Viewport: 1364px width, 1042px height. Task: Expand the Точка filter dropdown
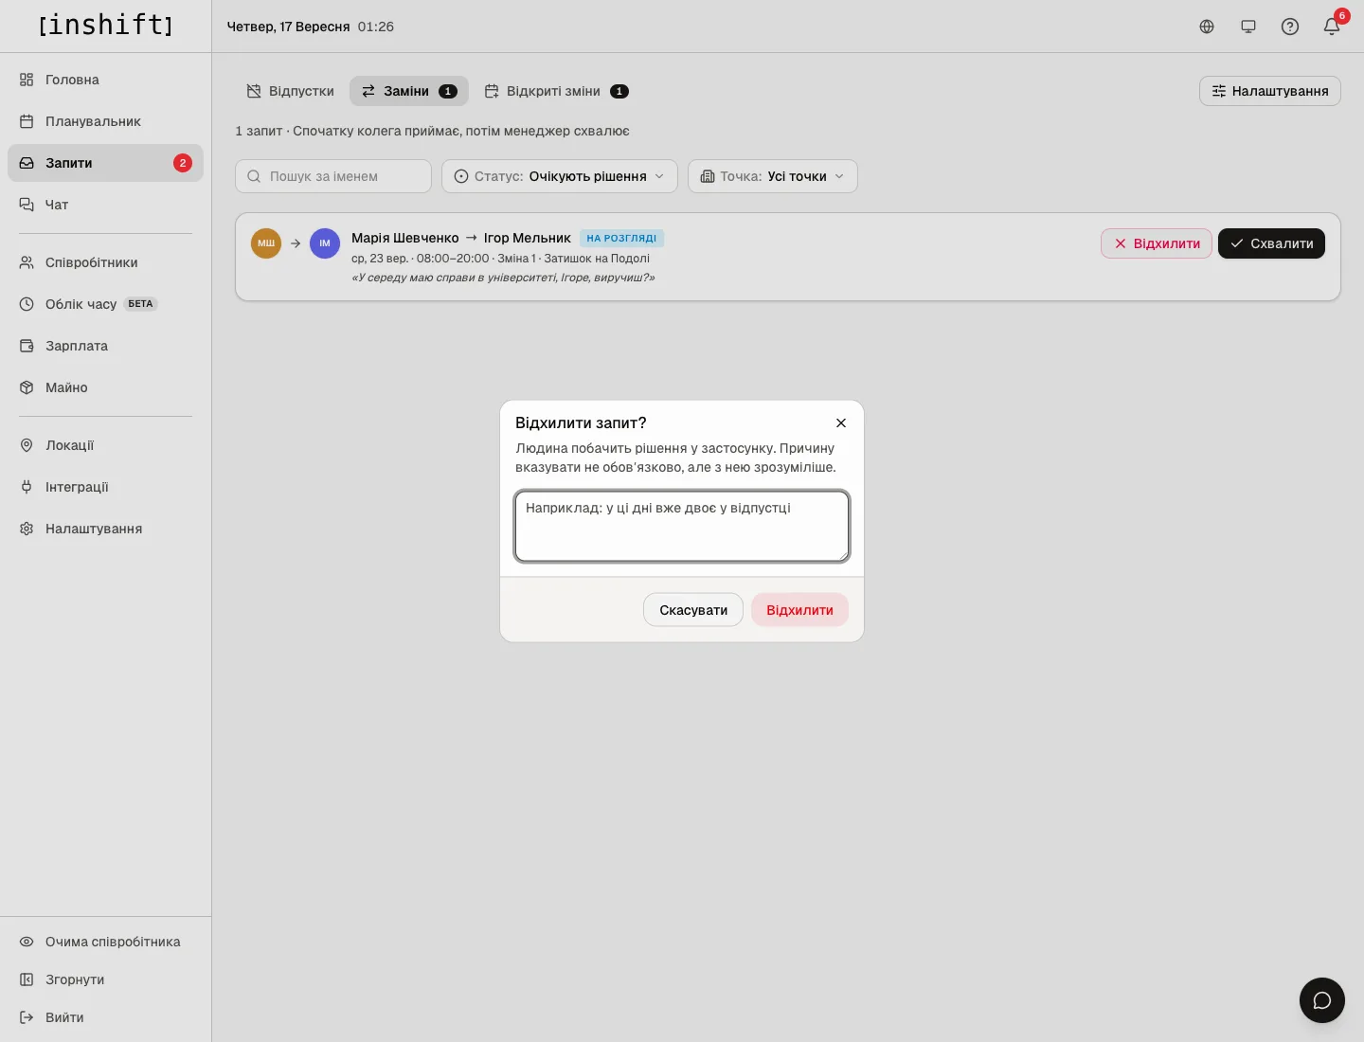coord(773,176)
